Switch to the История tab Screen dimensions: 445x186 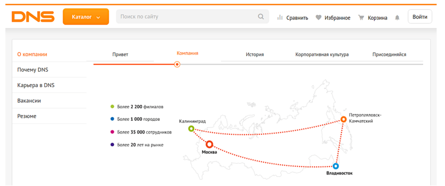(x=255, y=55)
